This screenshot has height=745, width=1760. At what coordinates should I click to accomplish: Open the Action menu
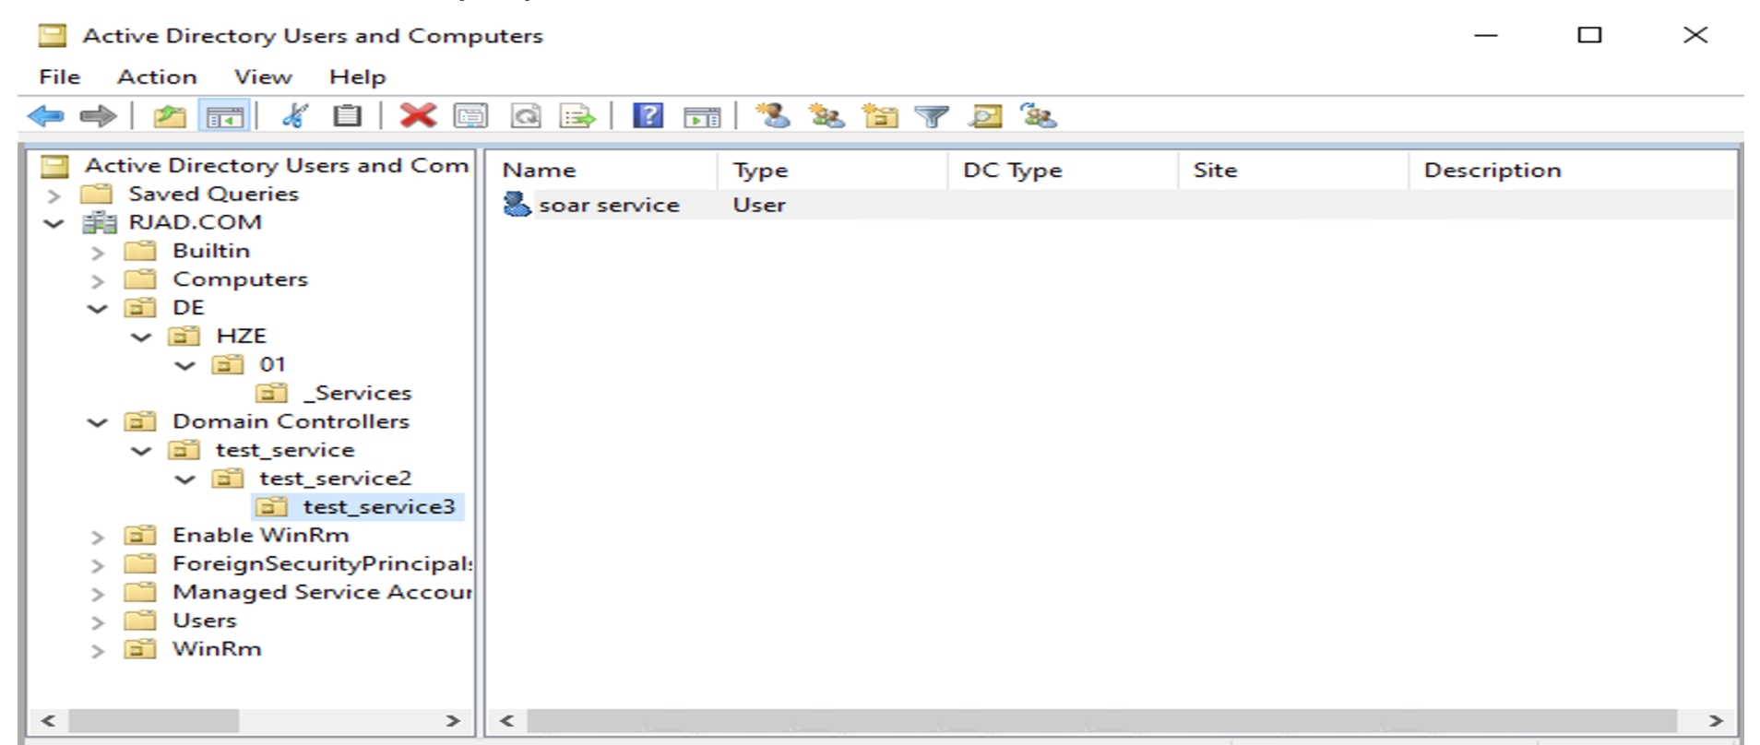(x=156, y=77)
